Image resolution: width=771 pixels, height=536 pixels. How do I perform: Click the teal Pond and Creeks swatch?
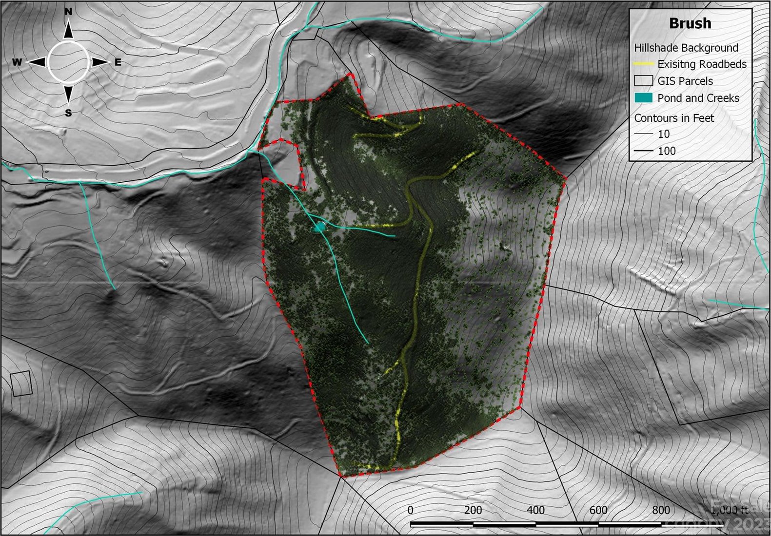click(643, 97)
